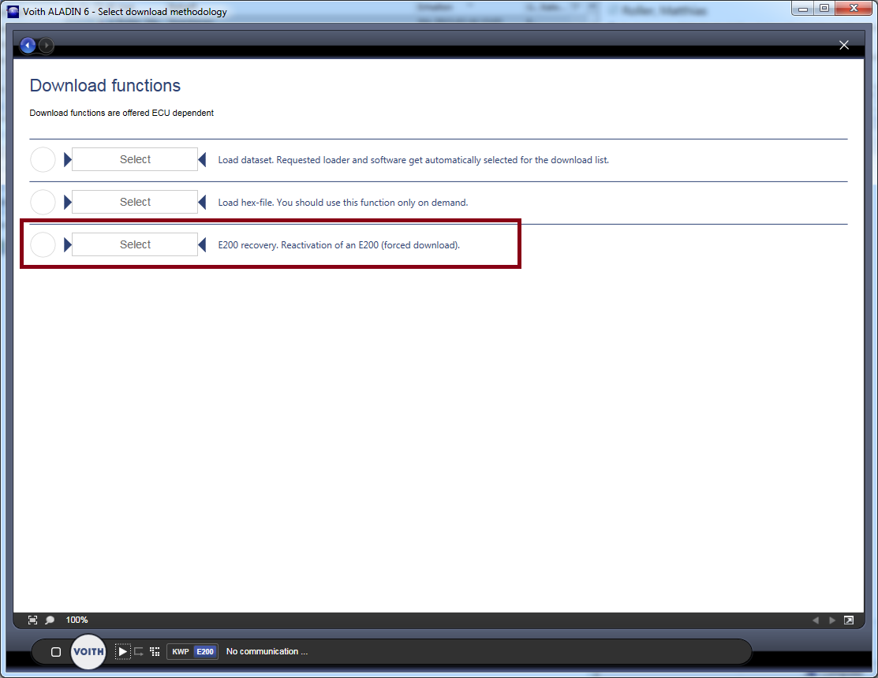Click the pop-out window icon in the bottom right
The width and height of the screenshot is (878, 678).
[x=849, y=620]
